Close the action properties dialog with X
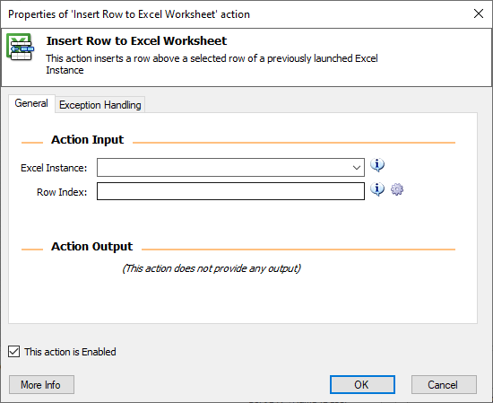Screen dimensions: 493x403 [x=479, y=13]
